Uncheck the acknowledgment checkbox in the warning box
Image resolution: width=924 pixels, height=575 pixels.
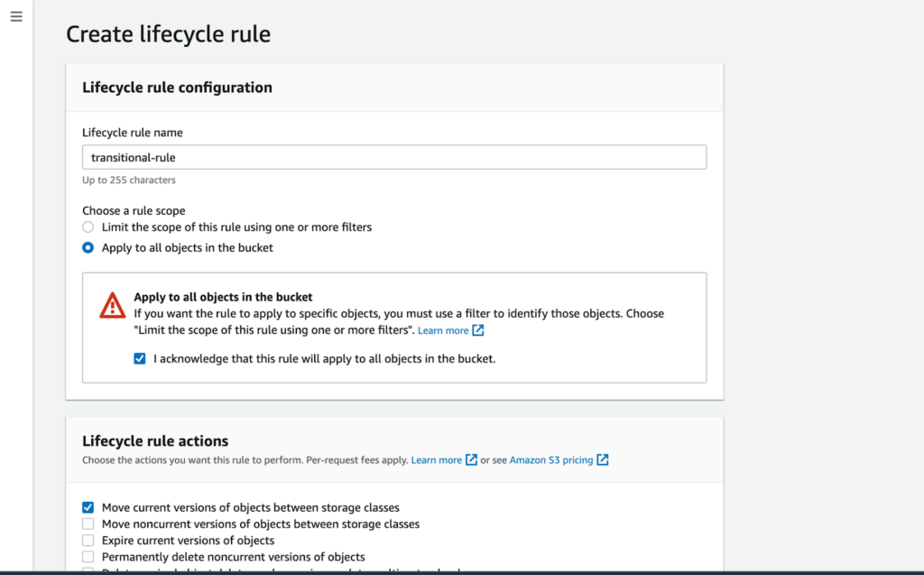pyautogui.click(x=140, y=358)
